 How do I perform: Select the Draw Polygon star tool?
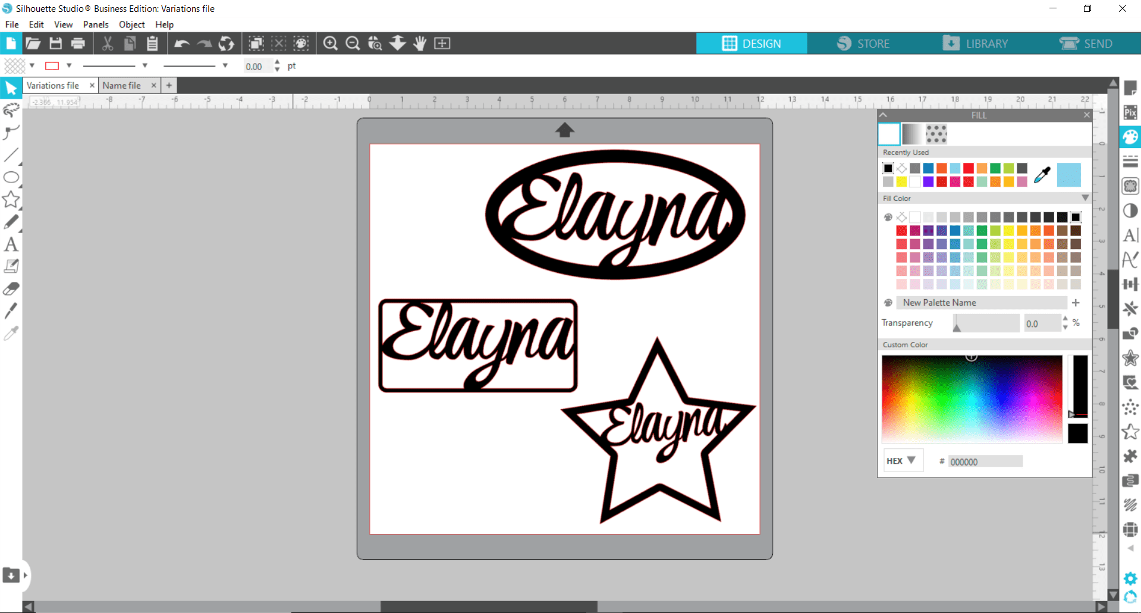click(11, 199)
